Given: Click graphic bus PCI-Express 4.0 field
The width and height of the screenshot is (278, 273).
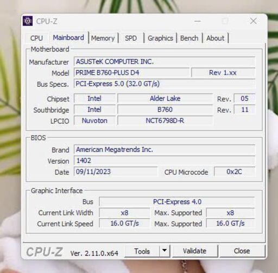Looking at the screenshot, I should 177,202.
